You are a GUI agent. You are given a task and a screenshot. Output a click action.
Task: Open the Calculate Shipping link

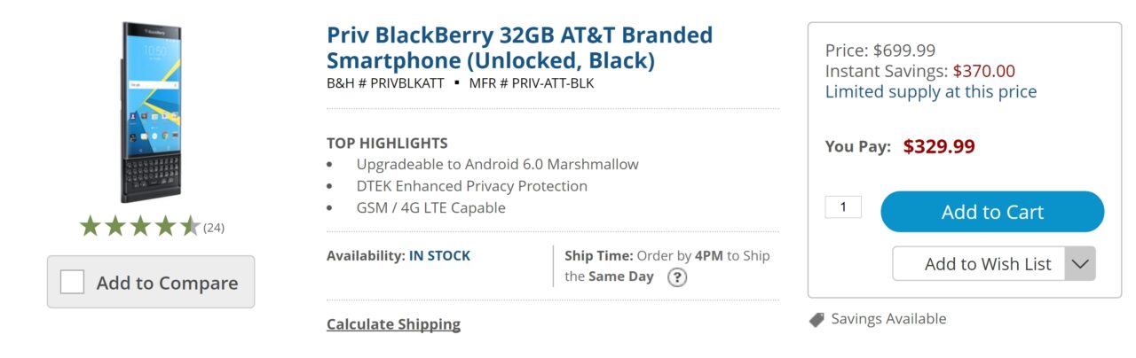coord(393,324)
